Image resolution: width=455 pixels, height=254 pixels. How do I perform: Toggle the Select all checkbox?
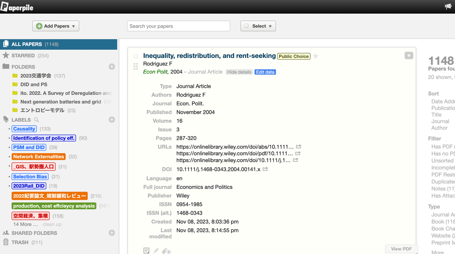click(x=246, y=26)
